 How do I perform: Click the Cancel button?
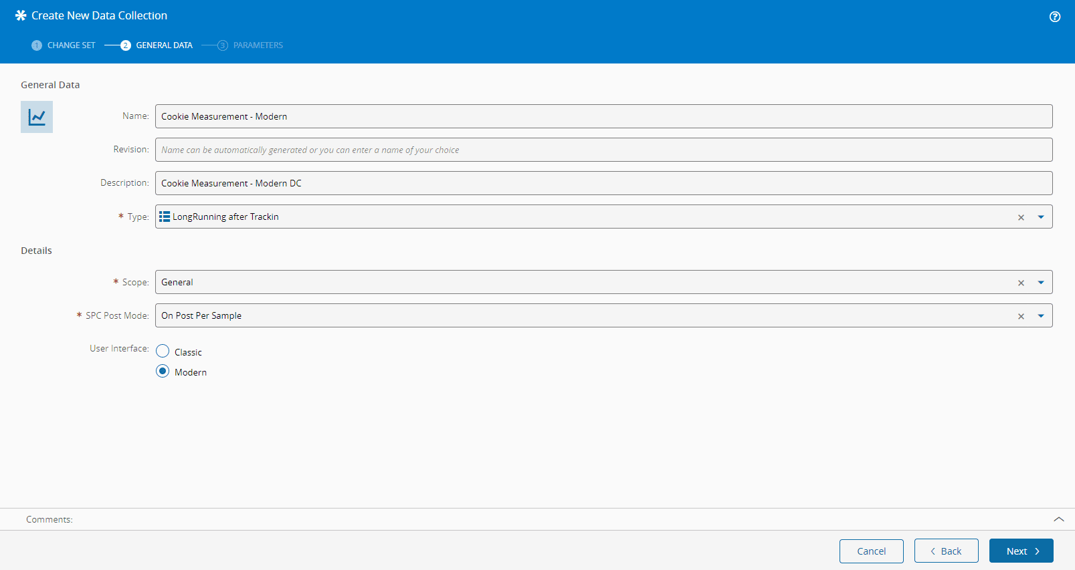[872, 551]
